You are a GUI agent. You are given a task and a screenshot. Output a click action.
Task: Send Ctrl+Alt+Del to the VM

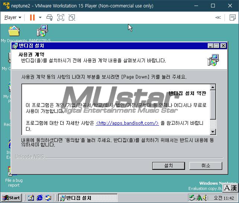pyautogui.click(x=50, y=18)
